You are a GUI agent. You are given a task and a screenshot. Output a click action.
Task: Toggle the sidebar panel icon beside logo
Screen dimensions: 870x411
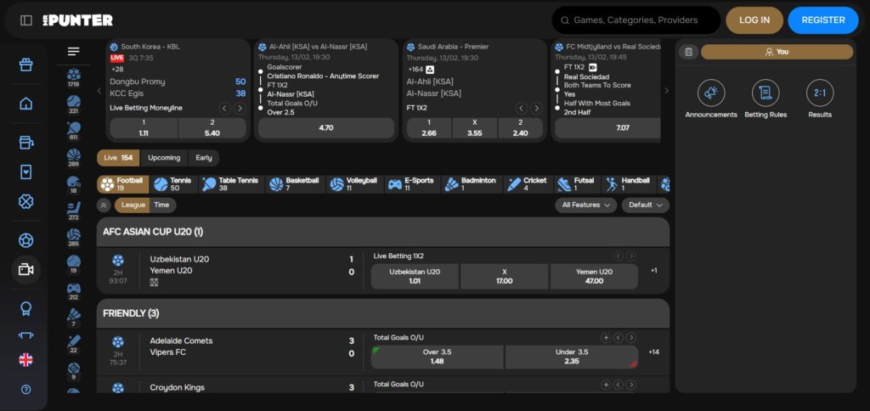point(26,20)
